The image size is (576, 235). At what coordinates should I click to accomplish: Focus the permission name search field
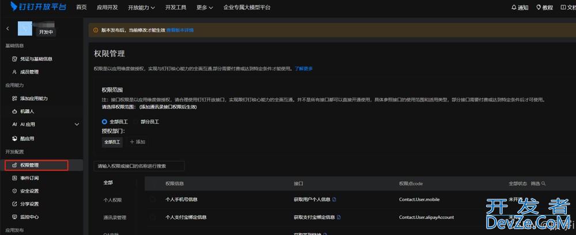[x=139, y=165]
